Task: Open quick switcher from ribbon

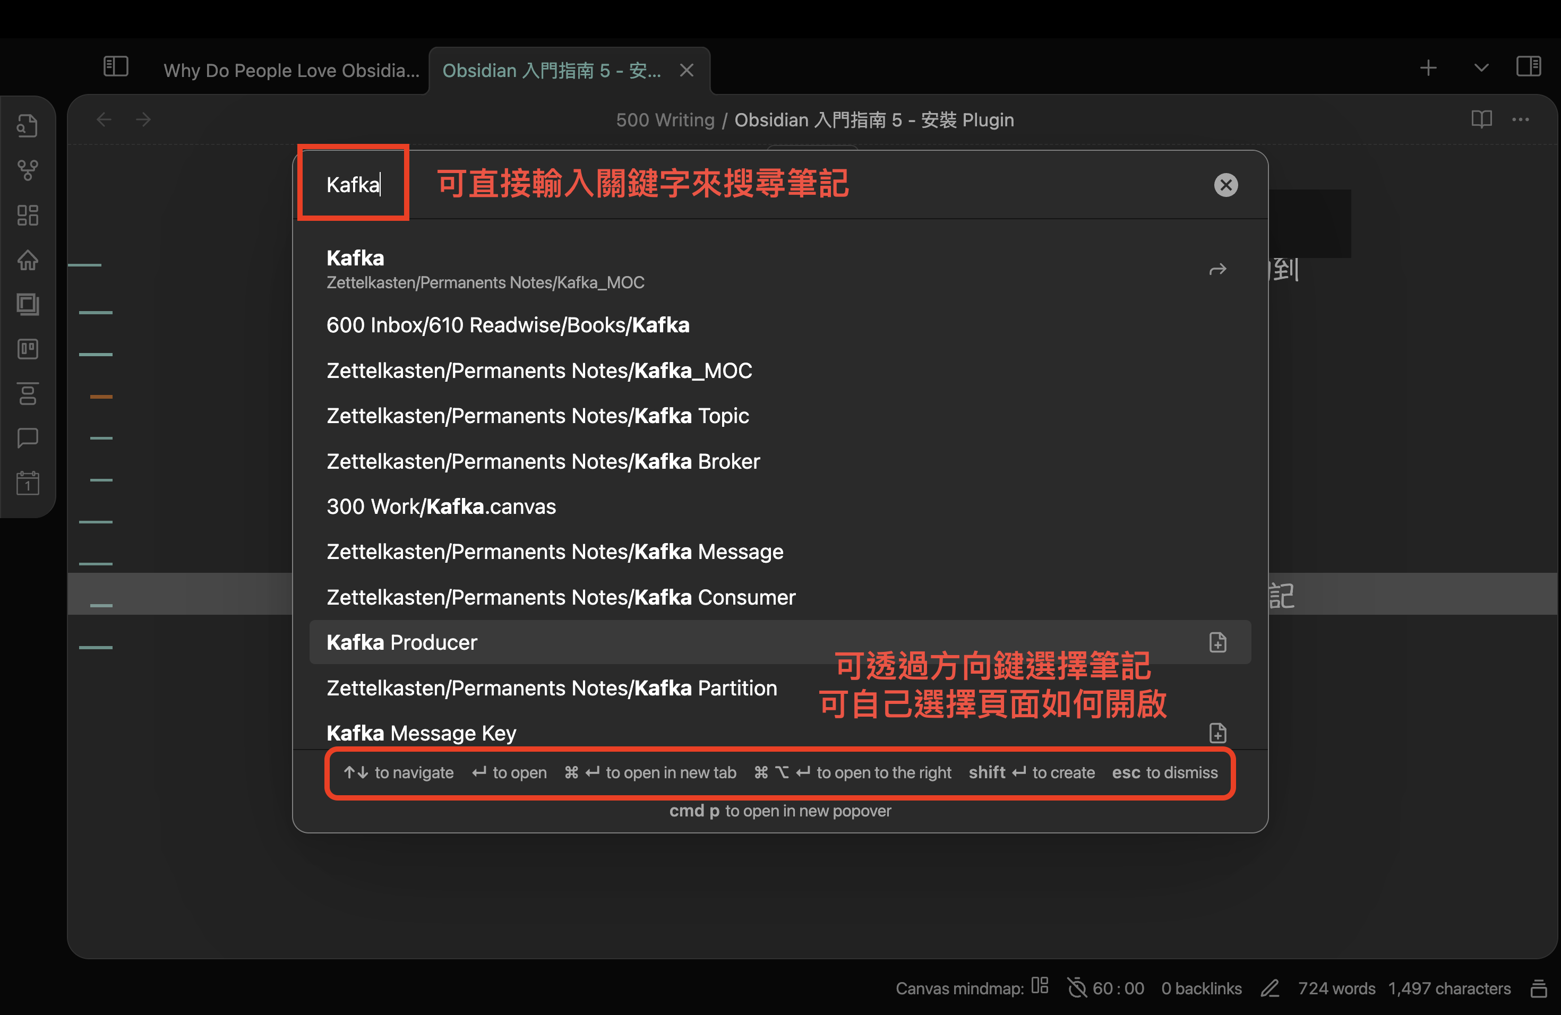Action: coord(28,125)
